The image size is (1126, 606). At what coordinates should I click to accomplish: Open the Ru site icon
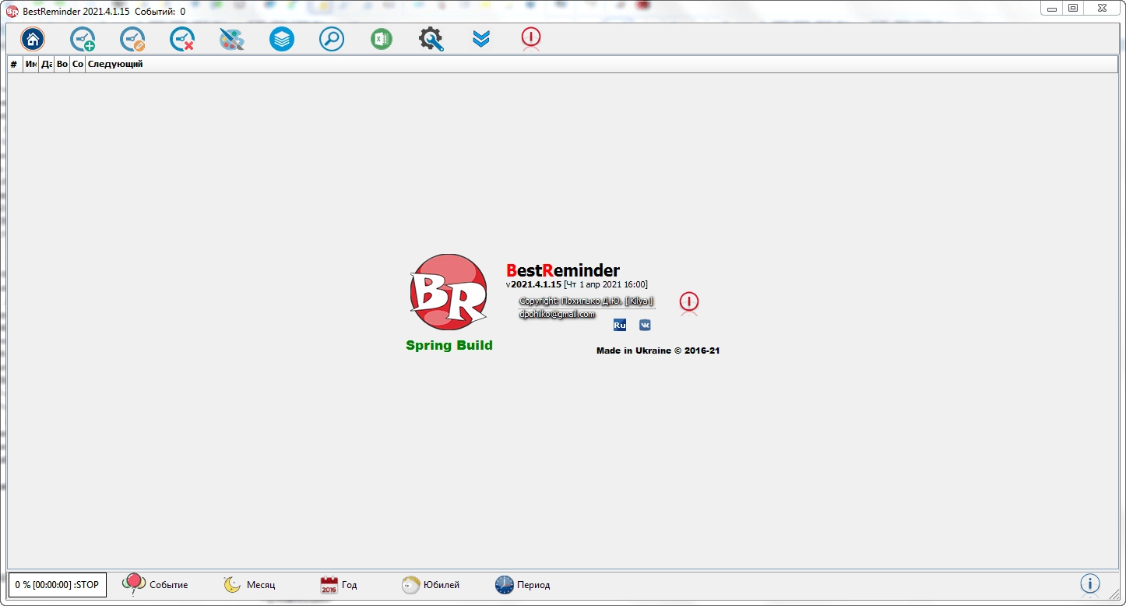(620, 325)
